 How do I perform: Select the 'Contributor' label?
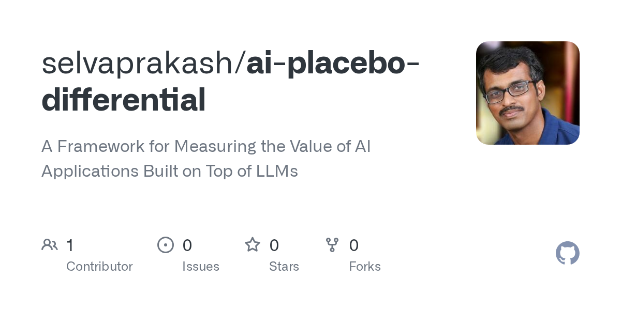click(99, 267)
